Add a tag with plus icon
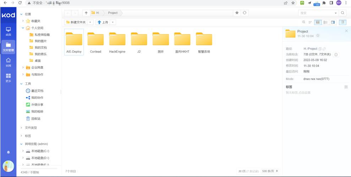 (346, 87)
